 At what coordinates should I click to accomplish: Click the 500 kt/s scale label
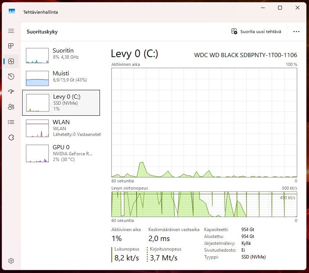(289, 188)
